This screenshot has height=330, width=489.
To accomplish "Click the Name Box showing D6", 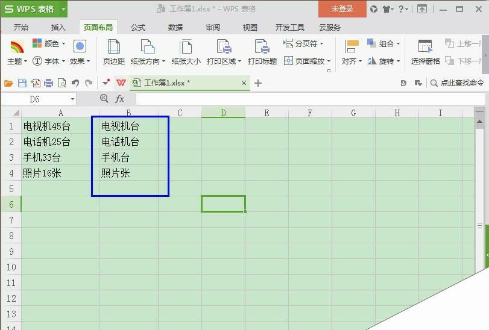I will (x=35, y=99).
